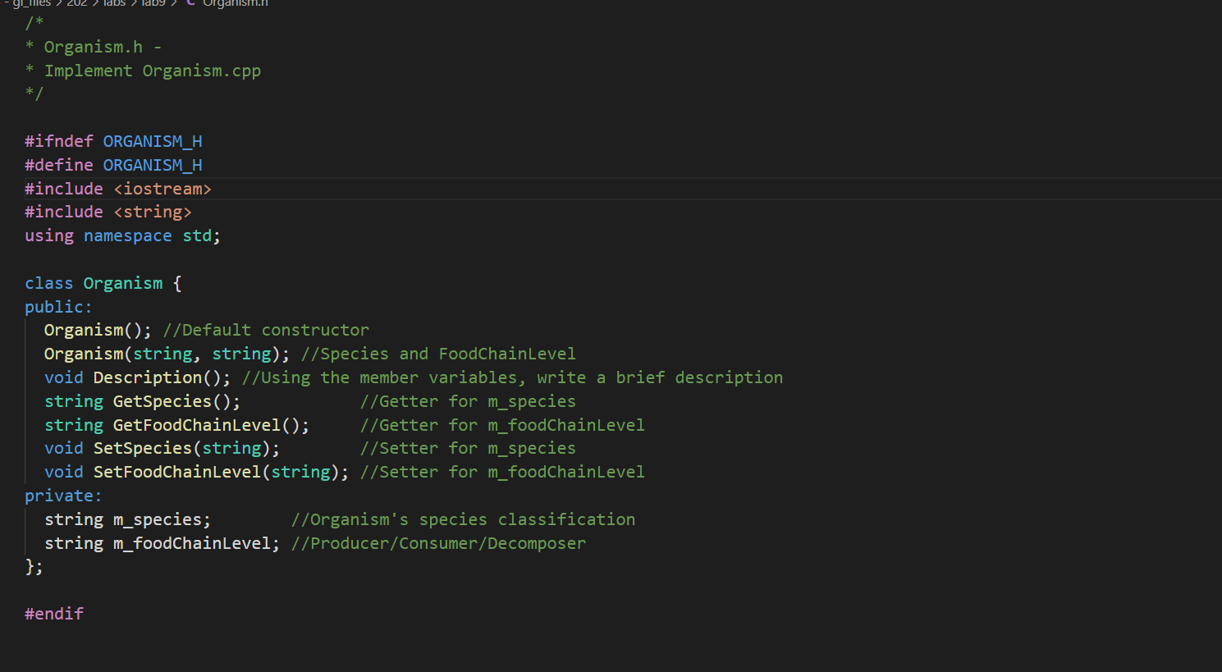
Task: Select the ORGANISM_H macro after #define
Action: [152, 164]
